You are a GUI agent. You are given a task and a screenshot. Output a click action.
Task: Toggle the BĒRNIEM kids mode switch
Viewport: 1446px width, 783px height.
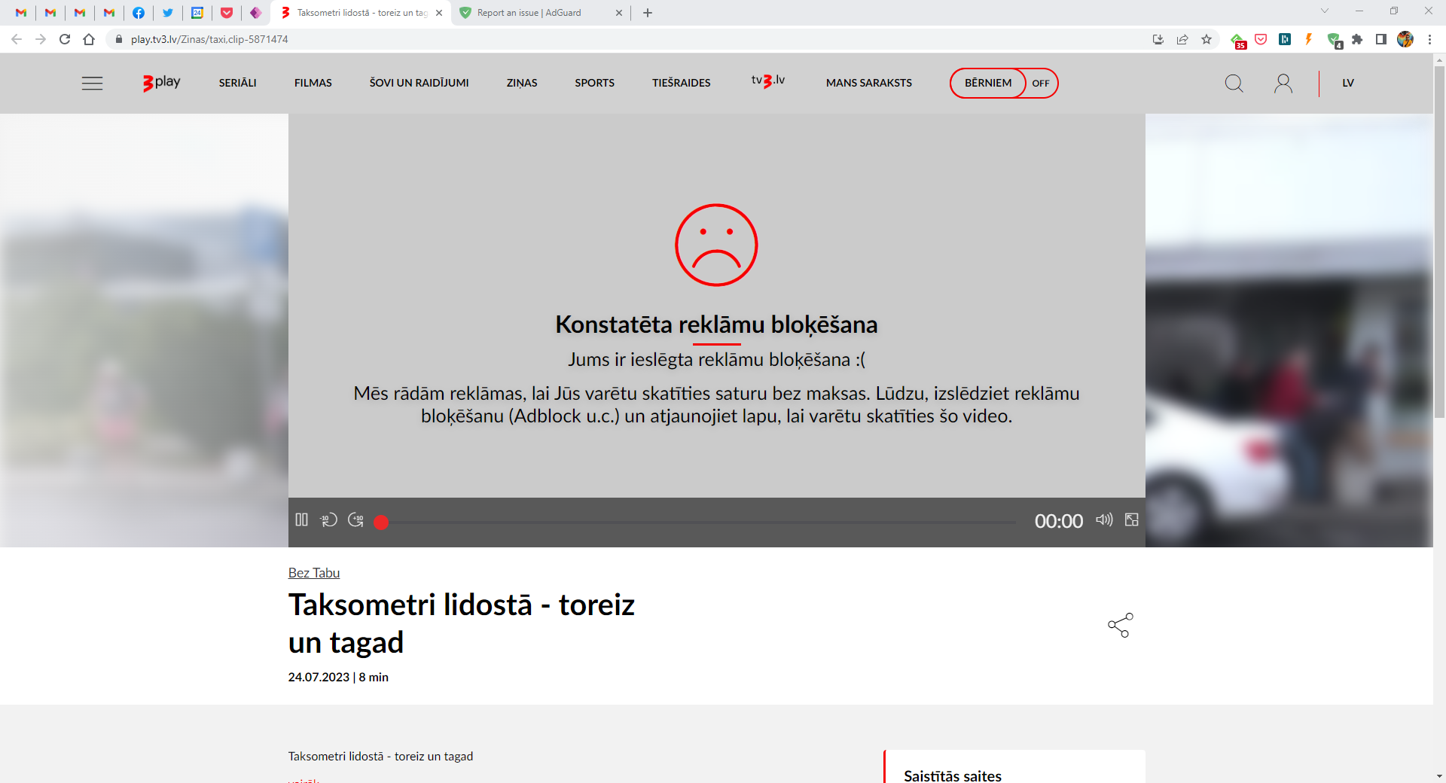tap(1040, 83)
